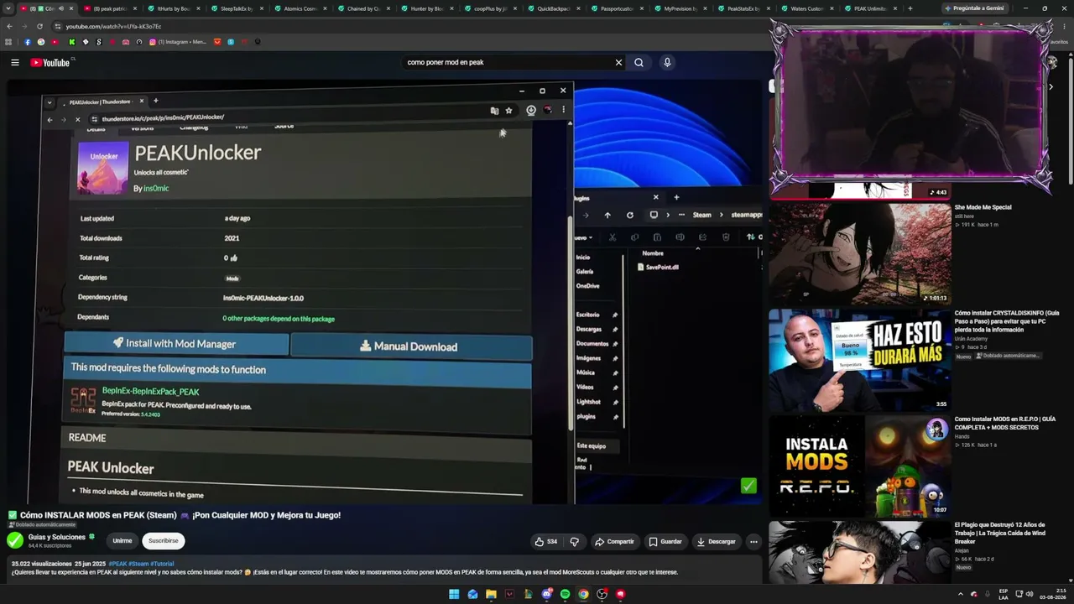Screen dimensions: 1074x604
Task: Sort Explorer files by the Nombre column
Action: pos(653,253)
